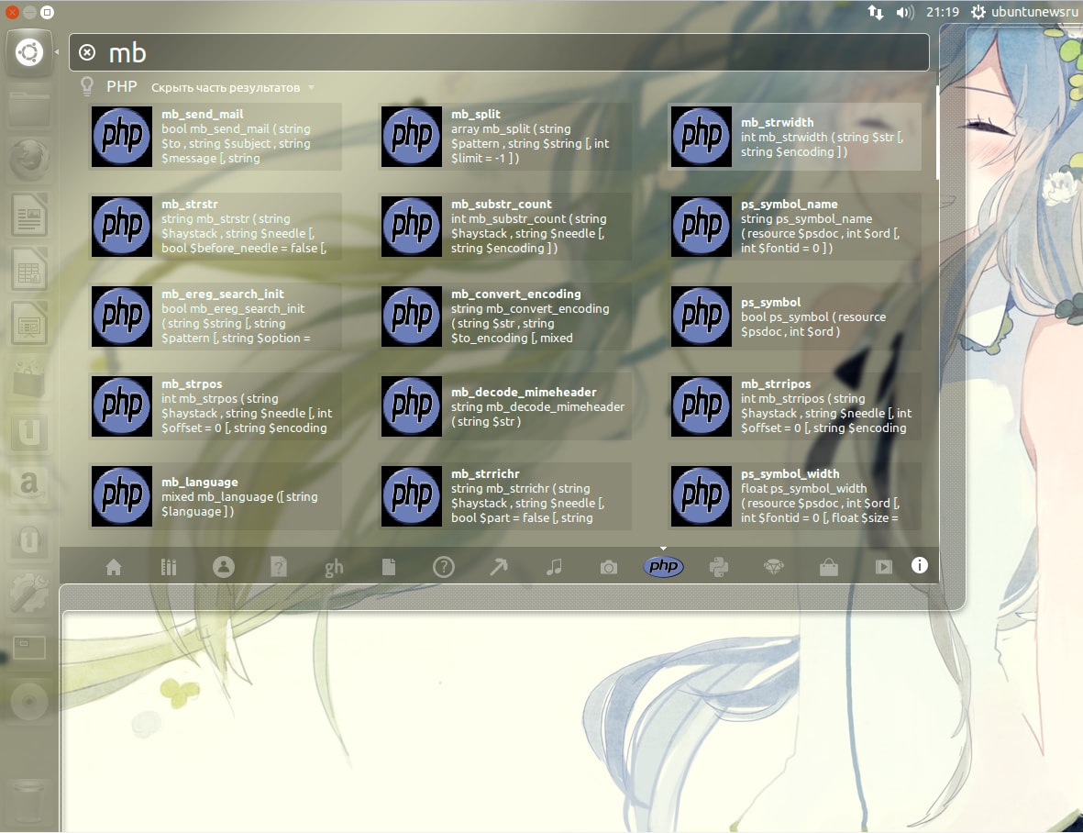Viewport: 1083px width, 833px height.
Task: Maximize the Dash with the window button
Action: pos(47,12)
